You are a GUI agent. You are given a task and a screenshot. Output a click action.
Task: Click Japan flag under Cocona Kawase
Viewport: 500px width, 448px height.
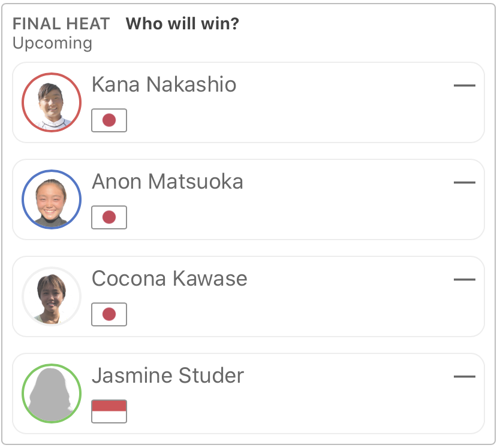tap(109, 314)
